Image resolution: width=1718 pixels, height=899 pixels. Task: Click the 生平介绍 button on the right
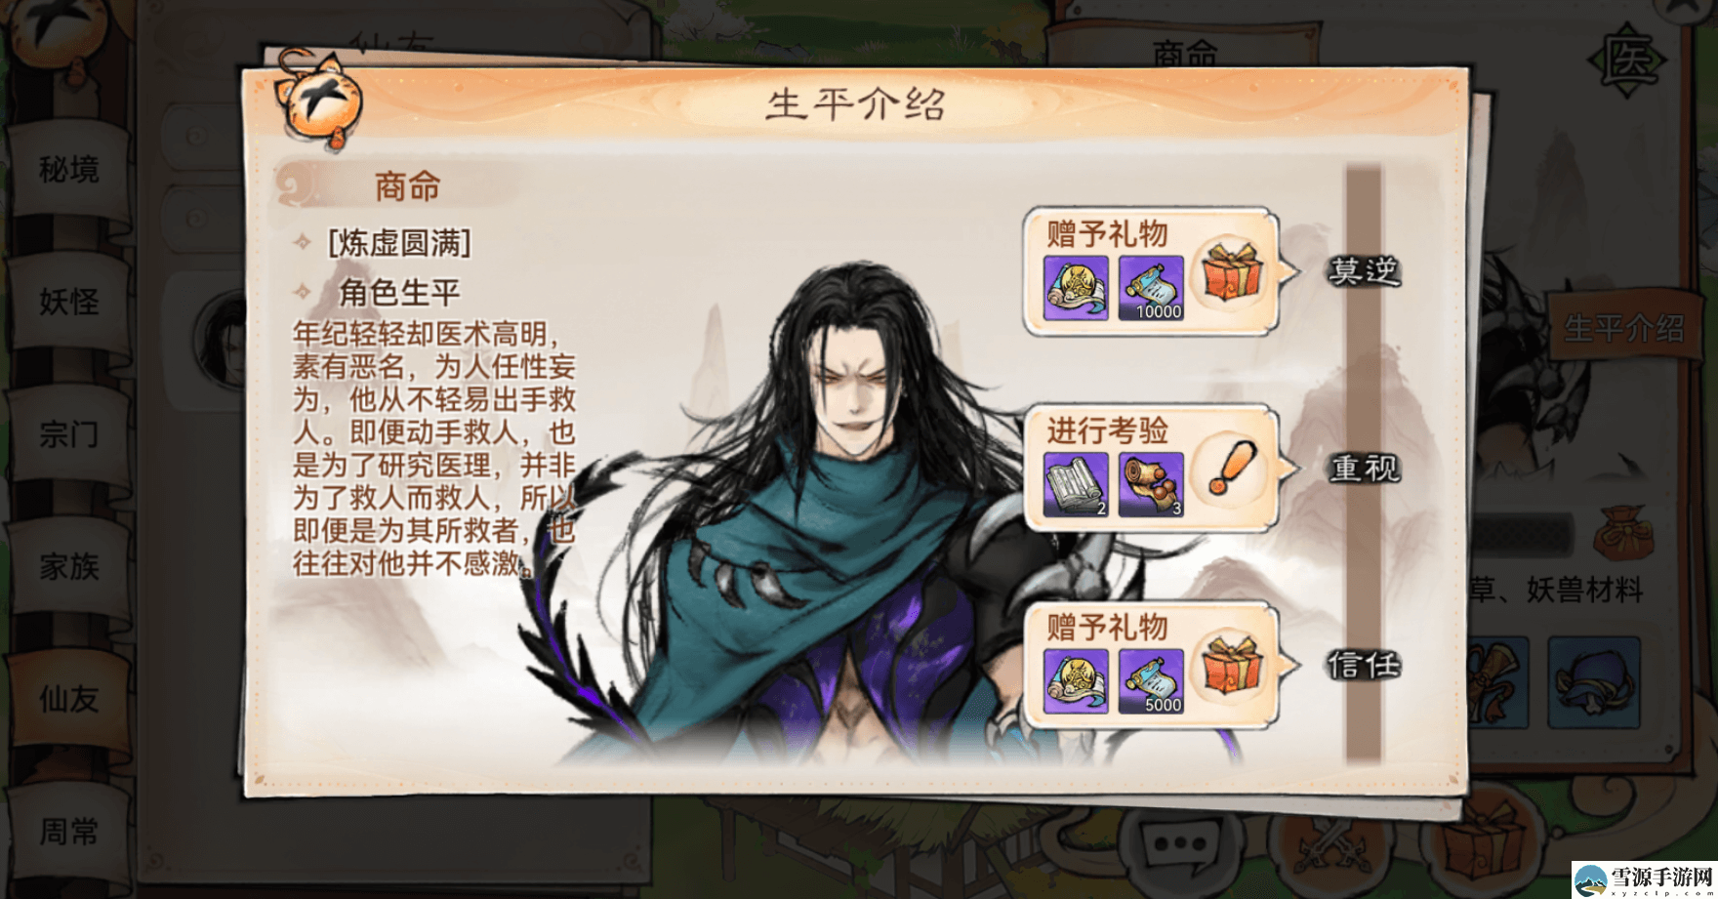[1624, 328]
